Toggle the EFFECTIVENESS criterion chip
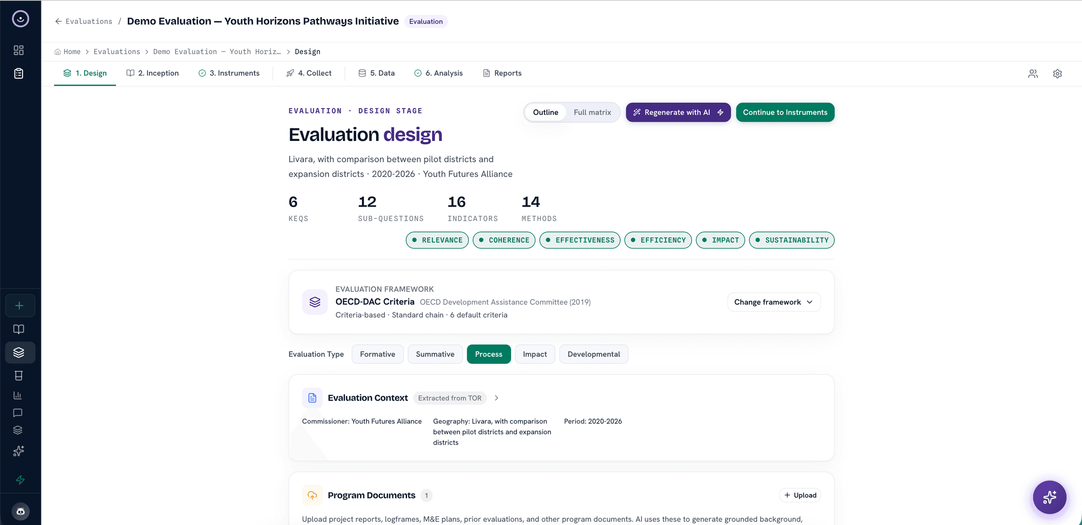The image size is (1082, 525). pyautogui.click(x=580, y=240)
